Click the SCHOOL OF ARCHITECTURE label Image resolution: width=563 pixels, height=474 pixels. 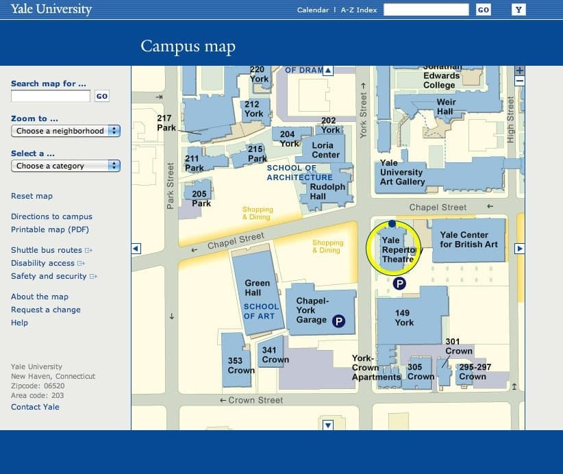coord(299,173)
